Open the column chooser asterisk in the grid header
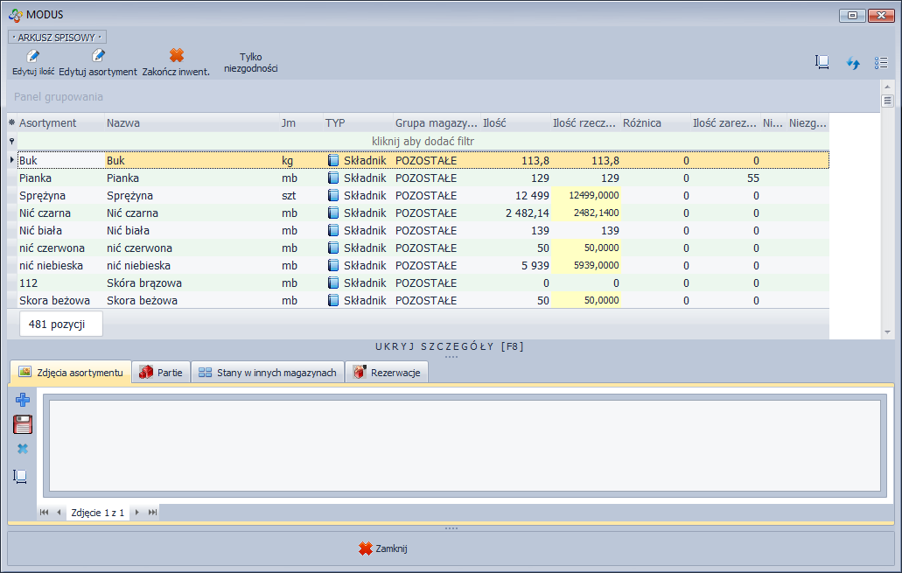The width and height of the screenshot is (902, 573). 11,123
